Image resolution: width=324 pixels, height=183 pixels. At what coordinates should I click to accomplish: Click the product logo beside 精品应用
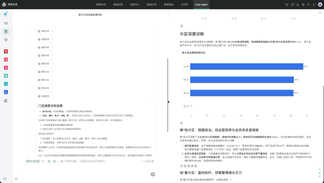[x=4, y=4]
